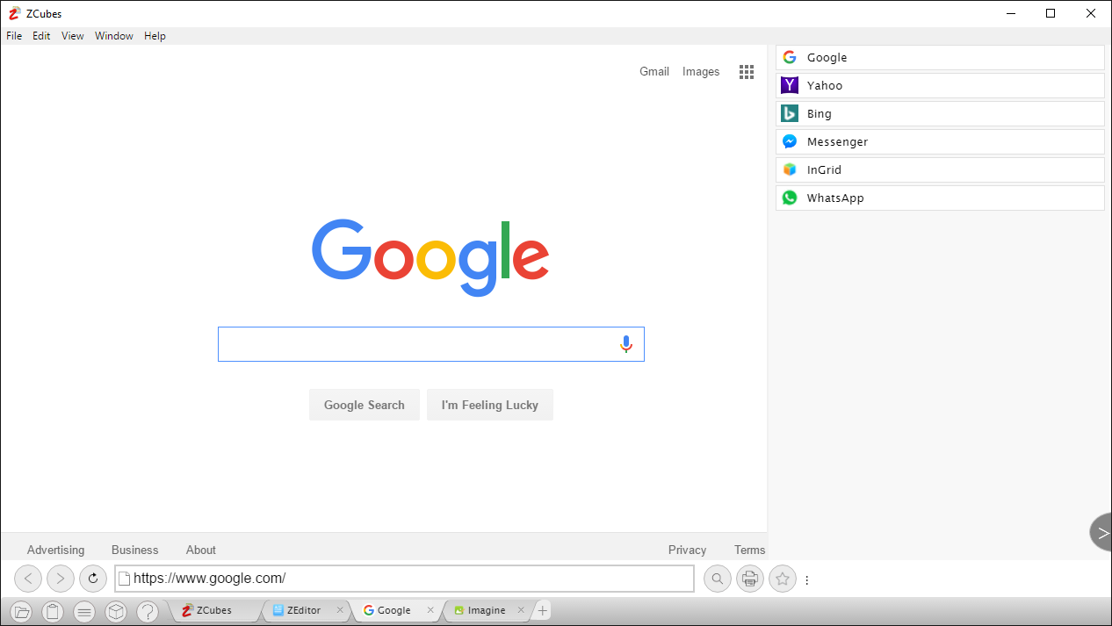Click the Google Search button

click(x=365, y=405)
